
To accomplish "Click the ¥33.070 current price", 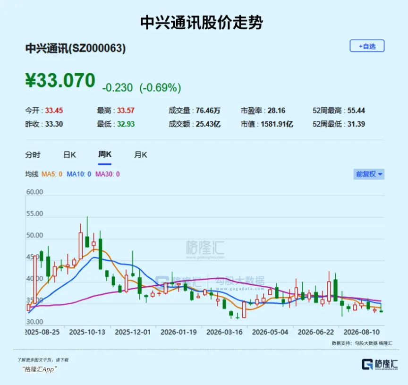I will 60,80.
